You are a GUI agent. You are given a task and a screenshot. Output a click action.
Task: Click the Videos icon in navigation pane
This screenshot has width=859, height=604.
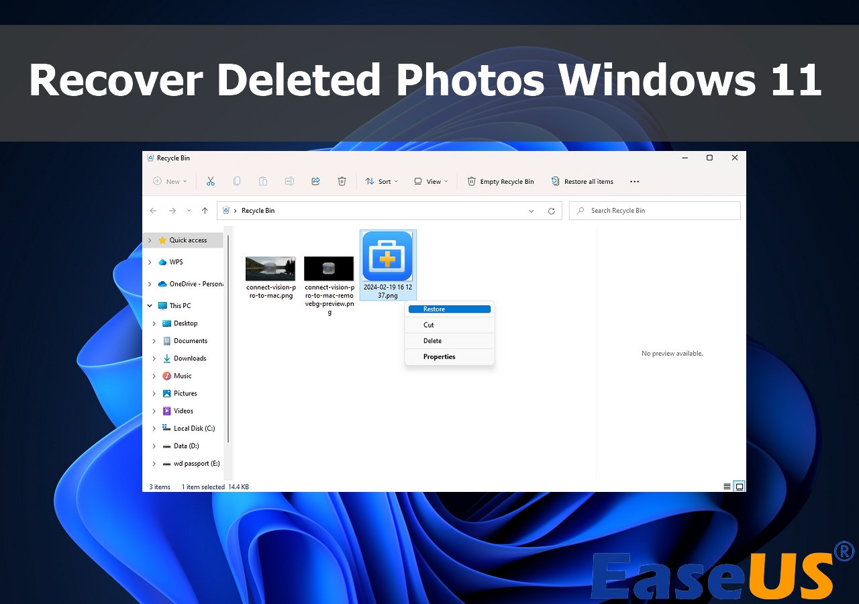(167, 411)
